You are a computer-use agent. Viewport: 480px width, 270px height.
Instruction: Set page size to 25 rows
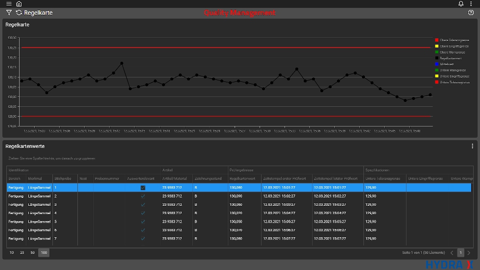(22, 253)
